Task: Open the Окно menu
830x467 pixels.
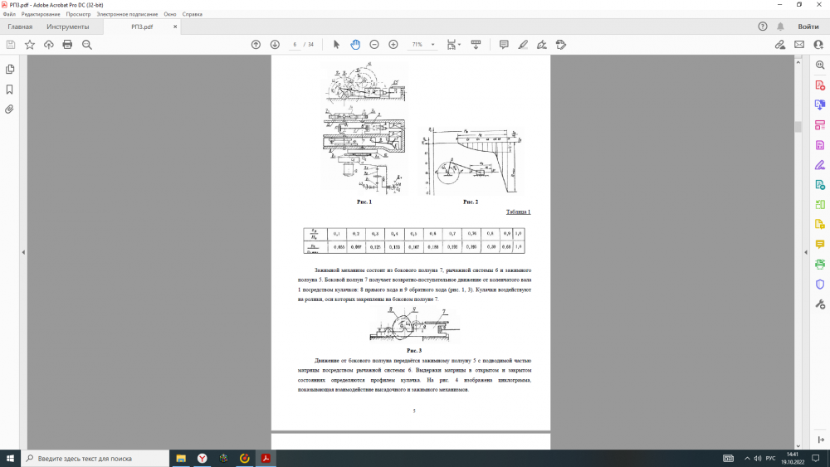Action: [x=170, y=14]
